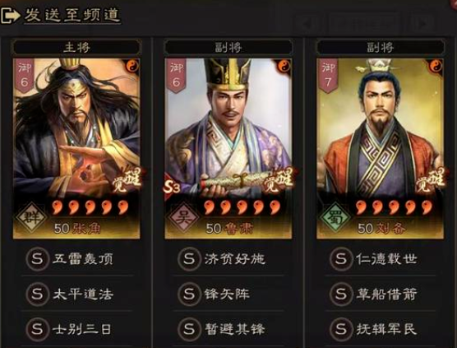
Task: Select the 鲁肃 vice general card
Action: [x=228, y=148]
